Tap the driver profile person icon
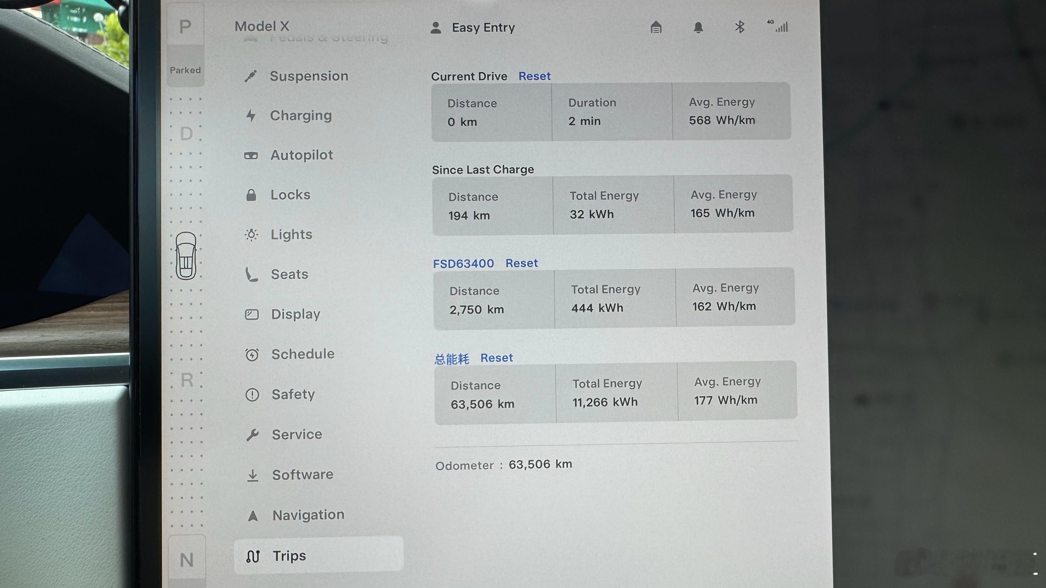 pos(436,27)
